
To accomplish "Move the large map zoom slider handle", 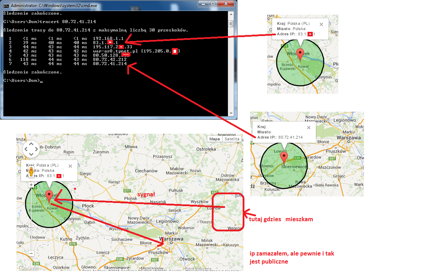I will coord(31,226).
